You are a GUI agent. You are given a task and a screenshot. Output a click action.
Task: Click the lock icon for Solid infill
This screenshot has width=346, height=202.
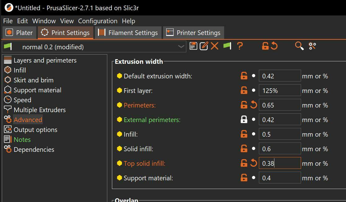point(244,149)
